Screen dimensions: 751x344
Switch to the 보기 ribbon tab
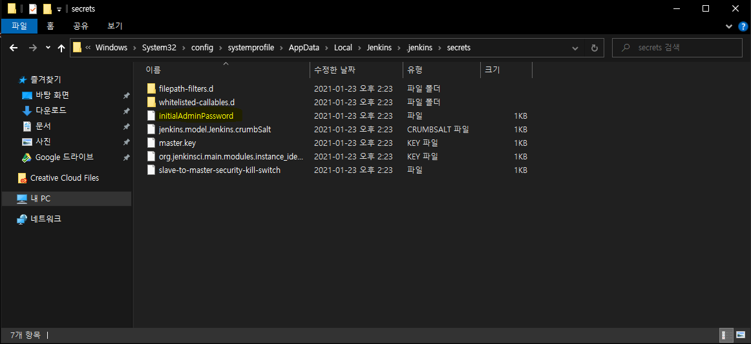coord(115,26)
